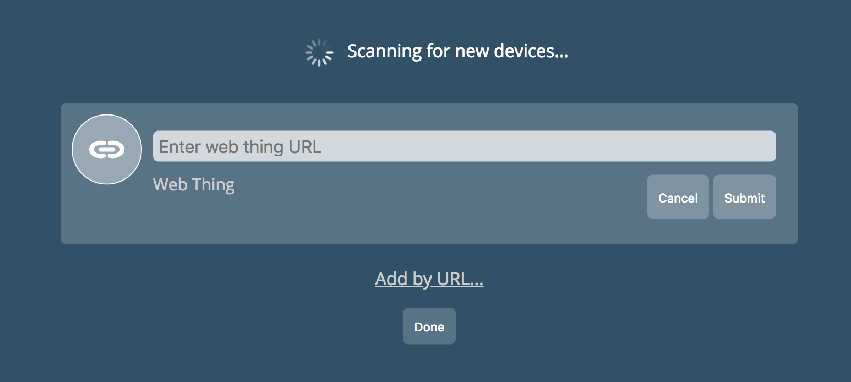
Task: Click the Add by URL underlined text
Action: (x=429, y=279)
